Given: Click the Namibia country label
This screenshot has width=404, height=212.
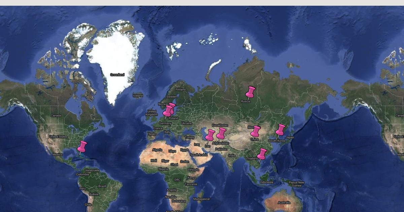Looking at the screenshot, I should [x=171, y=197].
